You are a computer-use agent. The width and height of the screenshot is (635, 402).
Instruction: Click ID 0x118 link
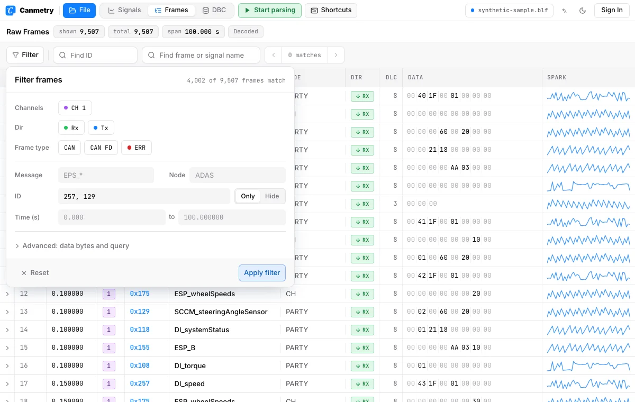coord(140,330)
